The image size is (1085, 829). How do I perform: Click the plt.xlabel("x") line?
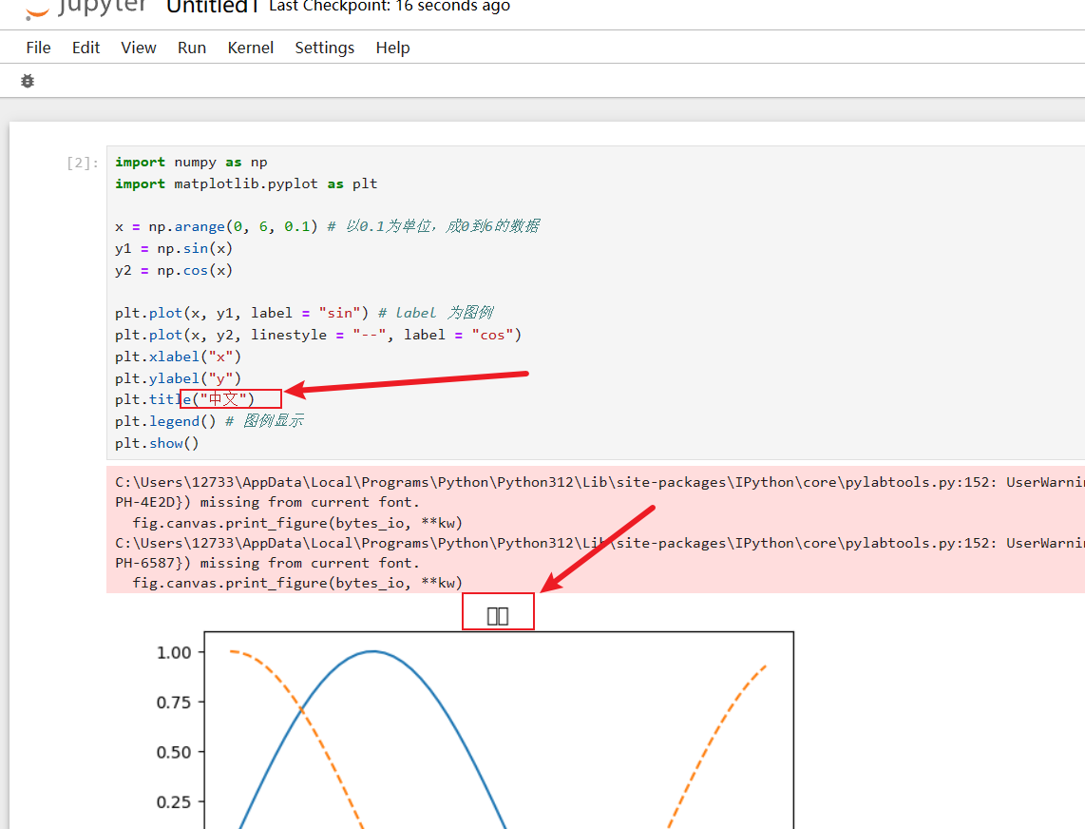pos(178,357)
